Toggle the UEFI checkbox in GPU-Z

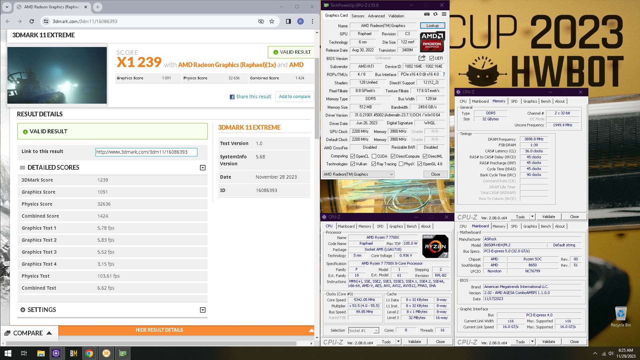tap(432, 58)
